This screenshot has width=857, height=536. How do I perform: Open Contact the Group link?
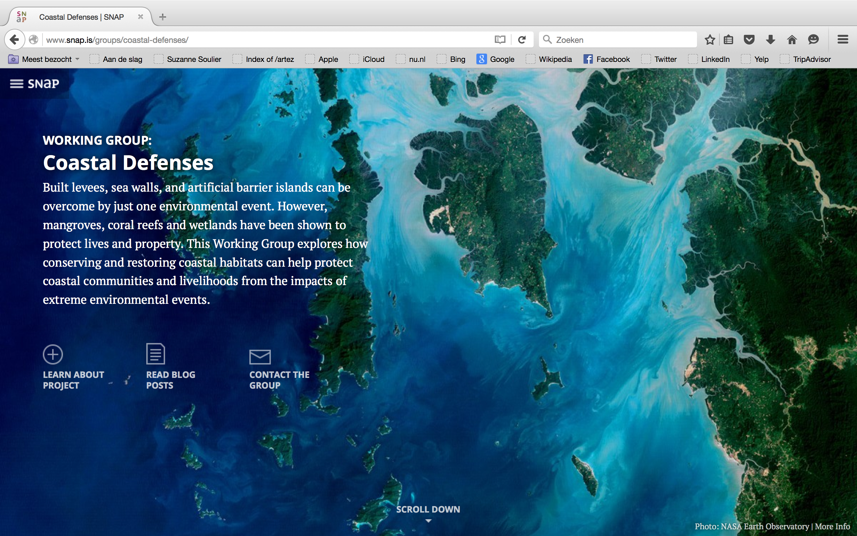click(x=280, y=380)
